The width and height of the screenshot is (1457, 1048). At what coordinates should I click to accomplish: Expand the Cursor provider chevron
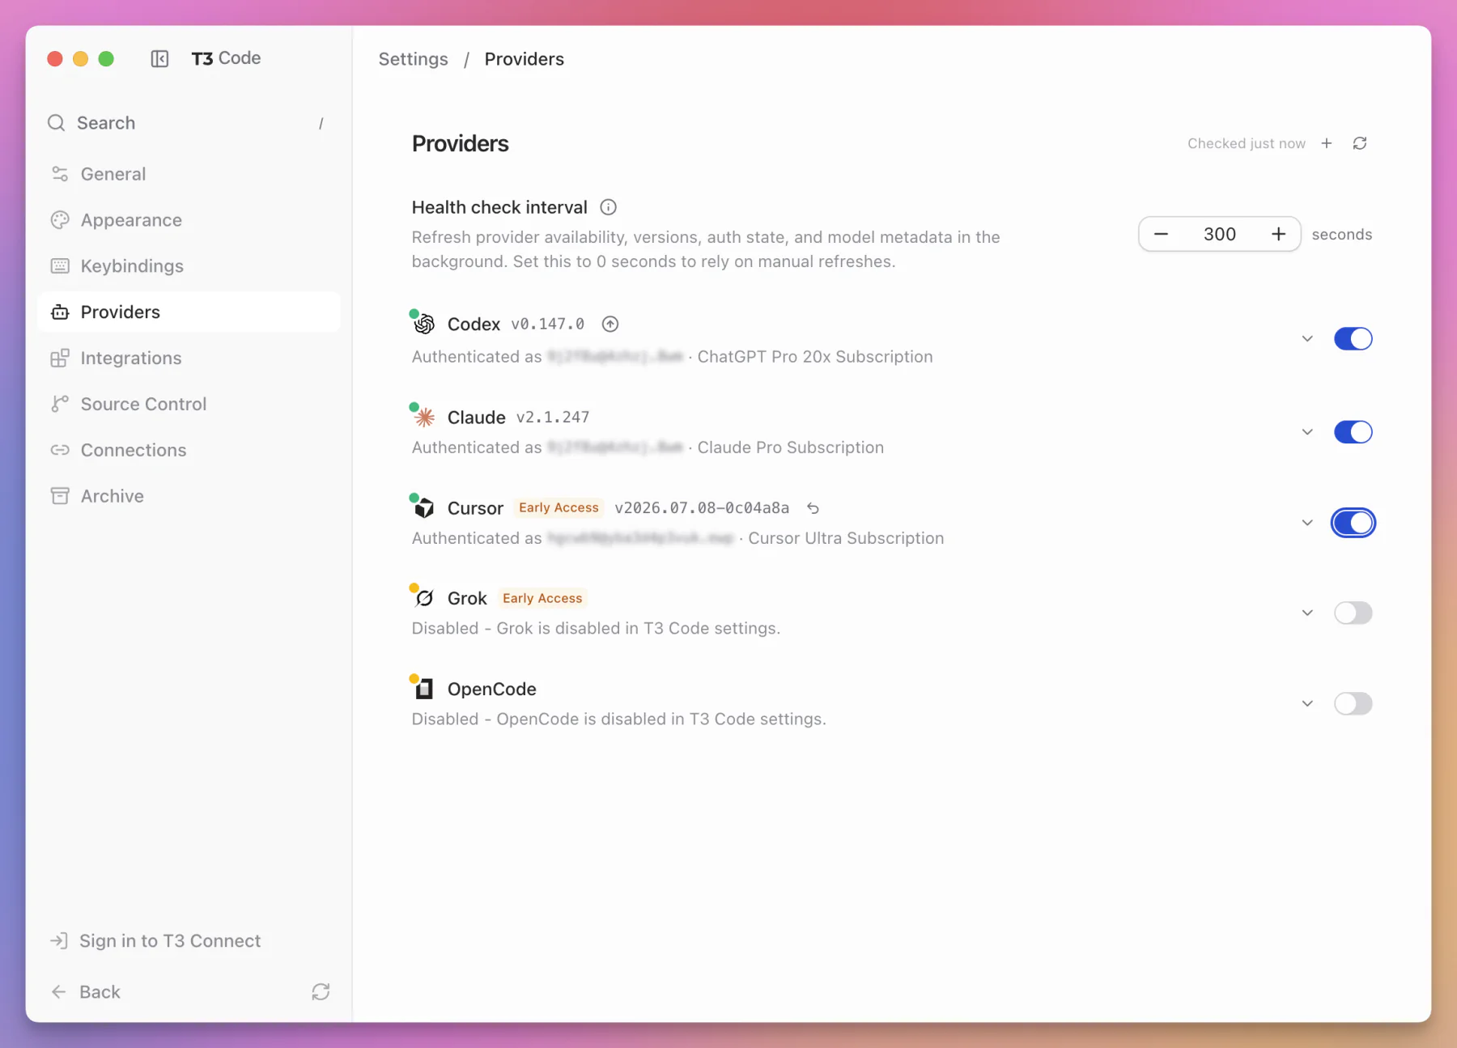tap(1307, 523)
